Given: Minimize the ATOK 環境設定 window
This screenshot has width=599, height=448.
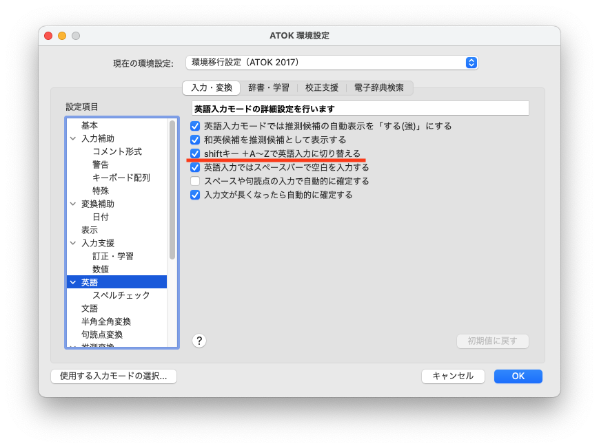Looking at the screenshot, I should [x=62, y=36].
